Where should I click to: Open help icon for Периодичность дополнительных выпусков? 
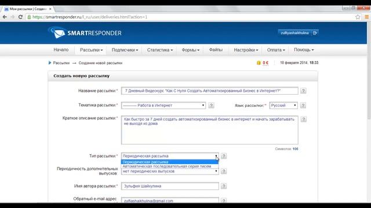coord(224,171)
